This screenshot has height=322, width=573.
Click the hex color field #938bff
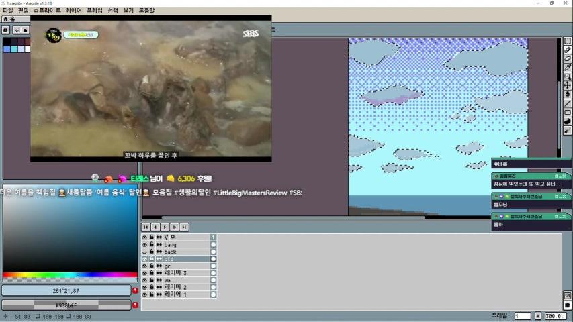point(66,305)
